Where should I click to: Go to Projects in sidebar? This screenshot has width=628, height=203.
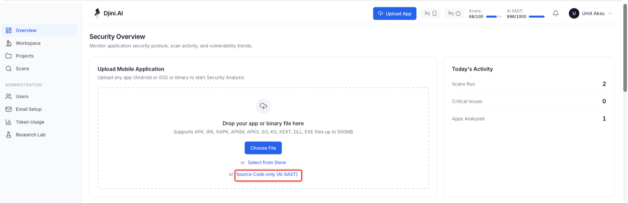(x=39, y=56)
